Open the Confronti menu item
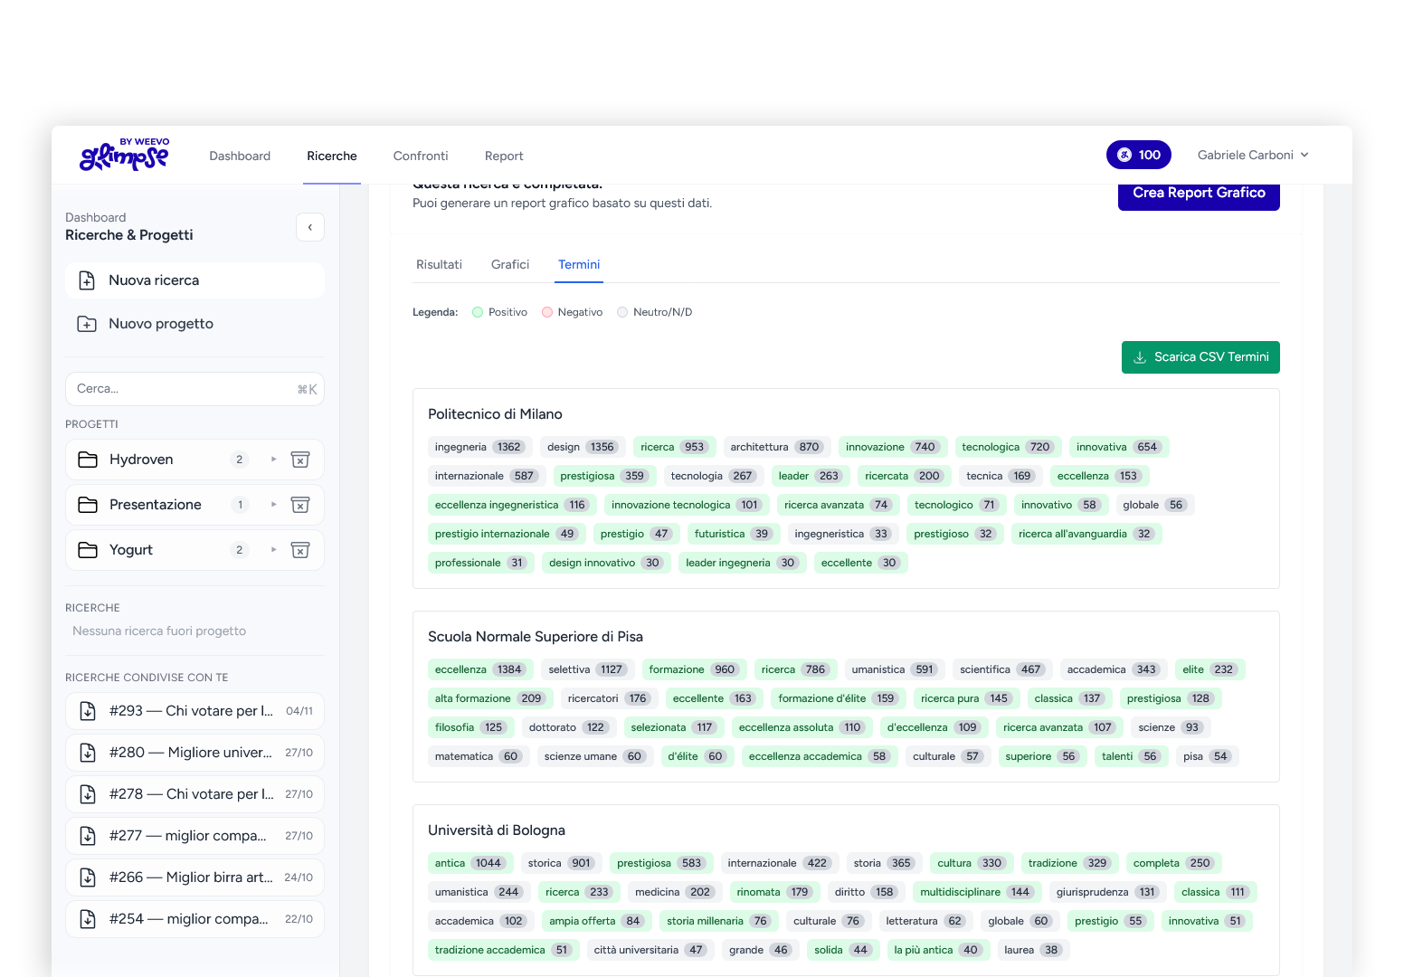This screenshot has width=1404, height=977. [421, 156]
